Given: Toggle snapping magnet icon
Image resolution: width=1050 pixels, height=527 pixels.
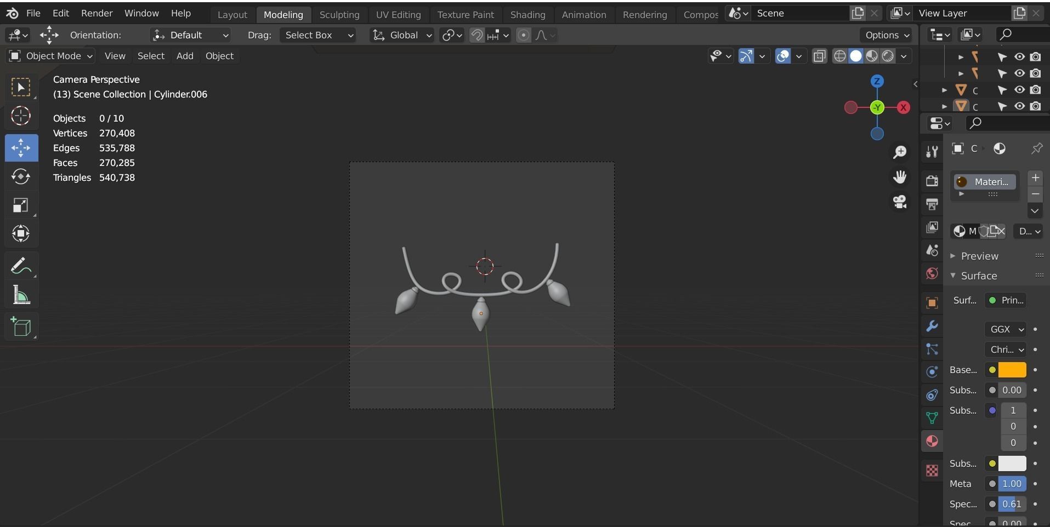Looking at the screenshot, I should pos(477,35).
